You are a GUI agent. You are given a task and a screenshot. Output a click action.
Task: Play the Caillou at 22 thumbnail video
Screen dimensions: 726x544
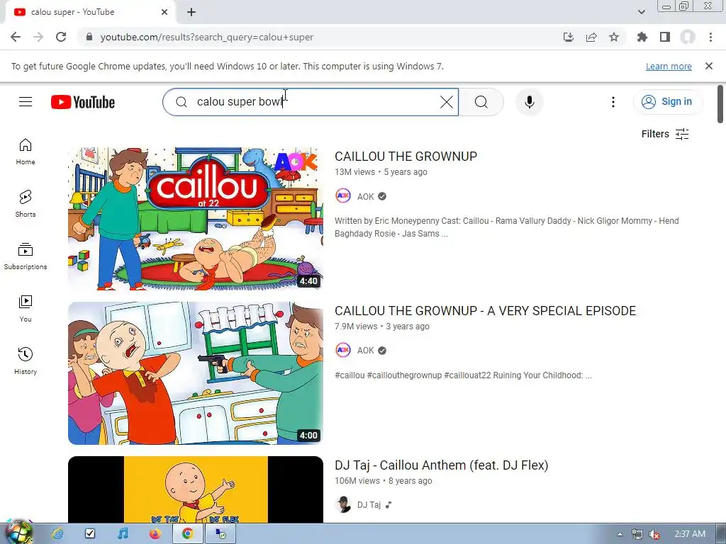(196, 219)
